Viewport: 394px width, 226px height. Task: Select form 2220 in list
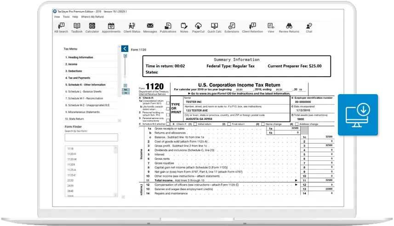click(x=70, y=181)
